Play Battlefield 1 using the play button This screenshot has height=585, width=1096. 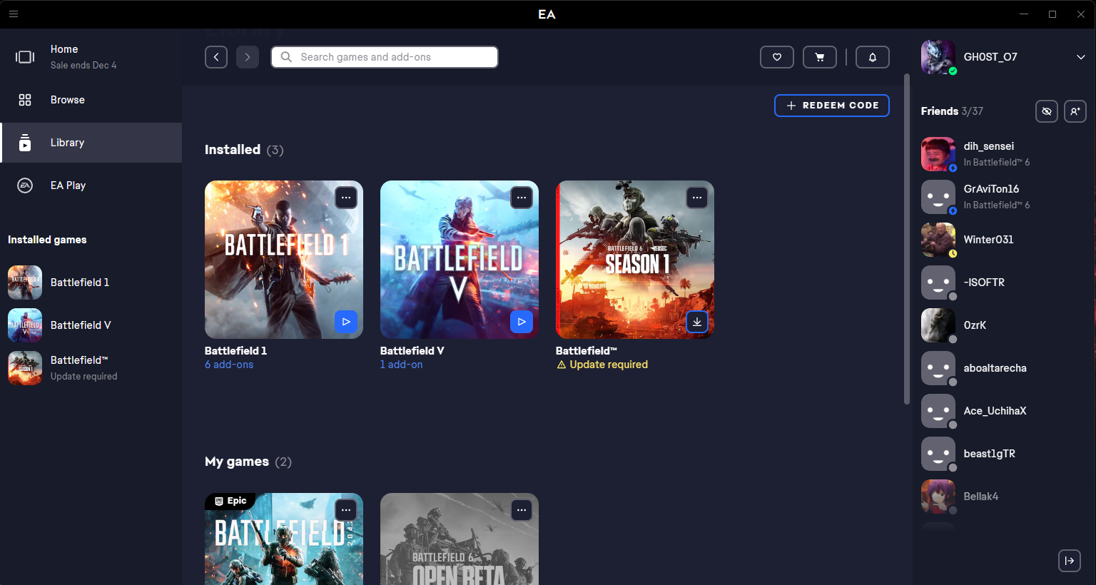point(346,322)
